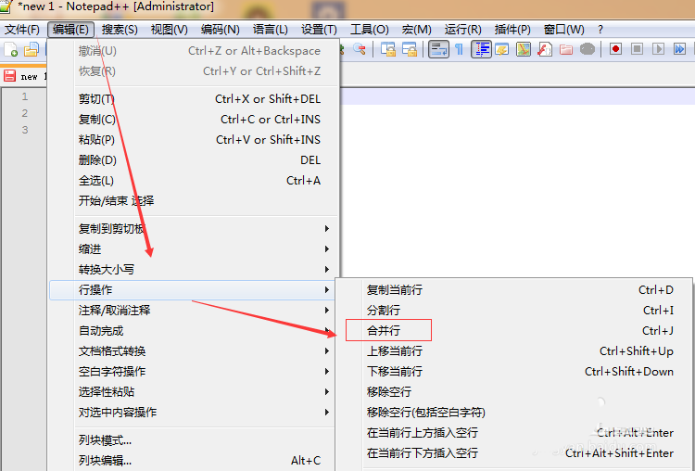The width and height of the screenshot is (695, 471).
Task: Expand the 复制到剪切板 submenu
Action: [194, 229]
